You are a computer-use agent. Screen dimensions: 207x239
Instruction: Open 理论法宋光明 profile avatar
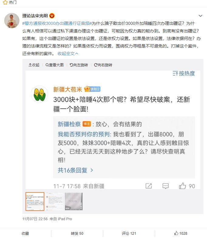tap(12, 21)
